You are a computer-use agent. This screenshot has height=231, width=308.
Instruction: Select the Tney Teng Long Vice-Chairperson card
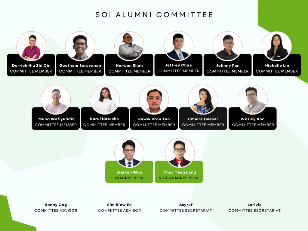coord(179,175)
